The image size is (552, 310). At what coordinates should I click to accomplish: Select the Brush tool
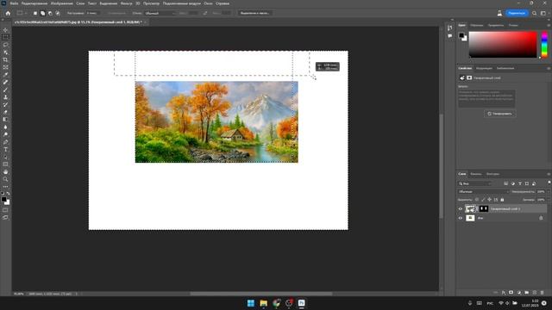coord(5,90)
